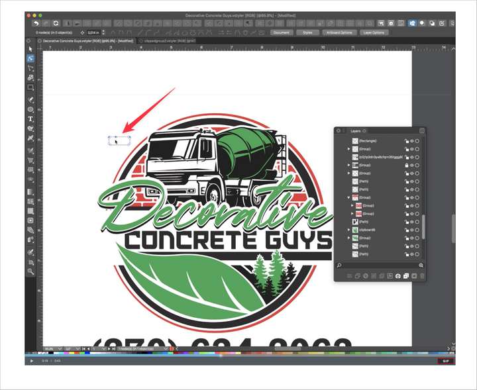Select the rectangular marquee/artboard tool

(30, 87)
